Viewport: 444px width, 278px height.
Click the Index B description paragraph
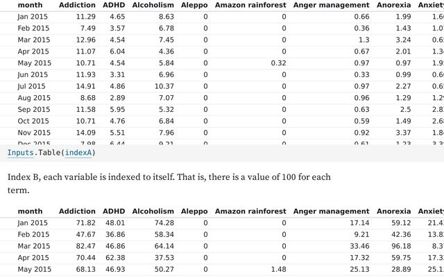169,183
